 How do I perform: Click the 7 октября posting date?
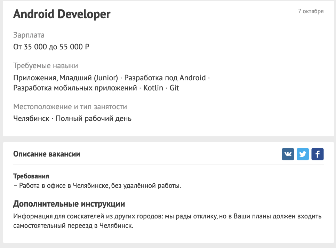point(311,11)
